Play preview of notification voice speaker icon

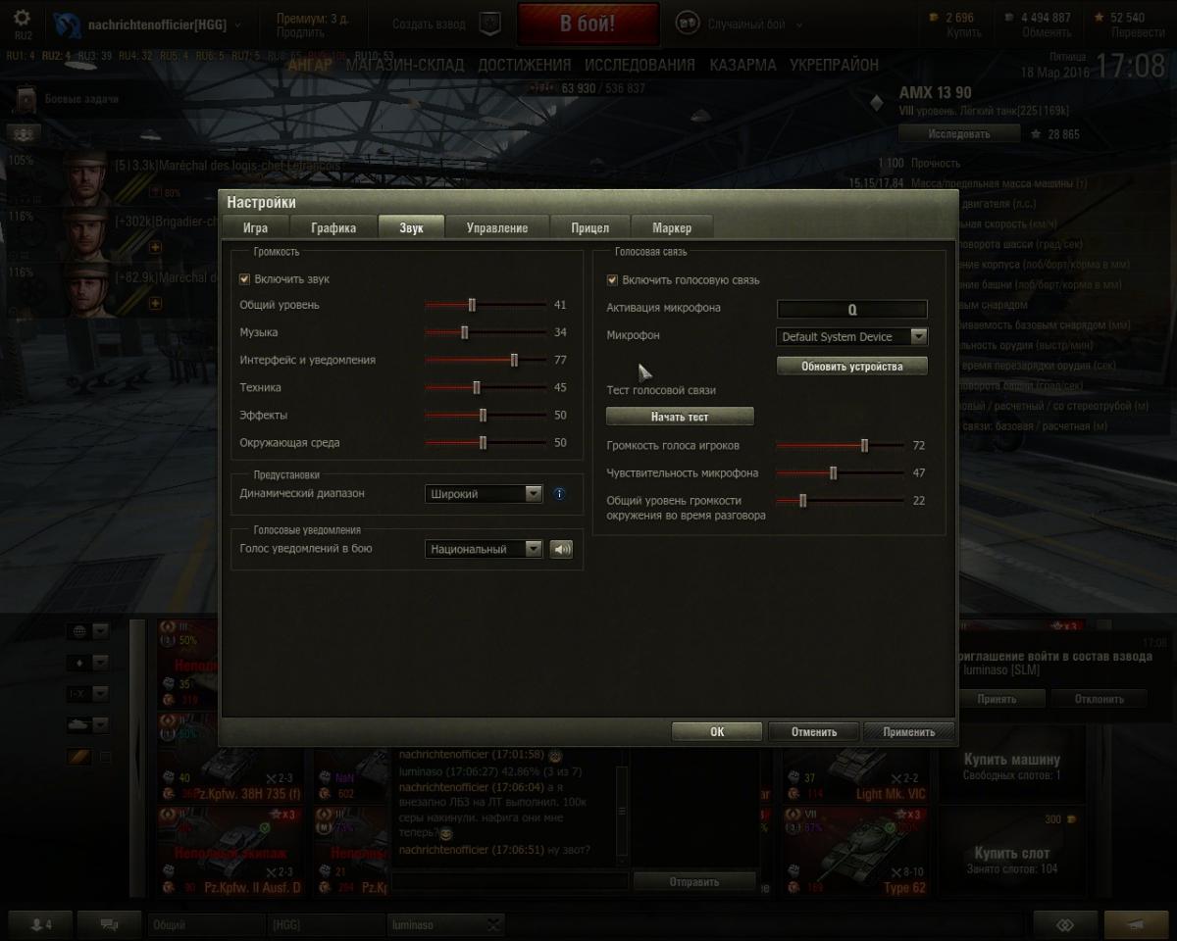click(x=561, y=549)
